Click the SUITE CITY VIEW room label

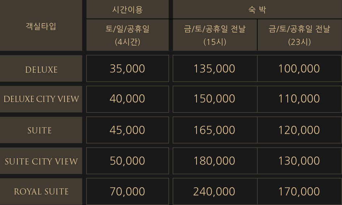(x=41, y=161)
